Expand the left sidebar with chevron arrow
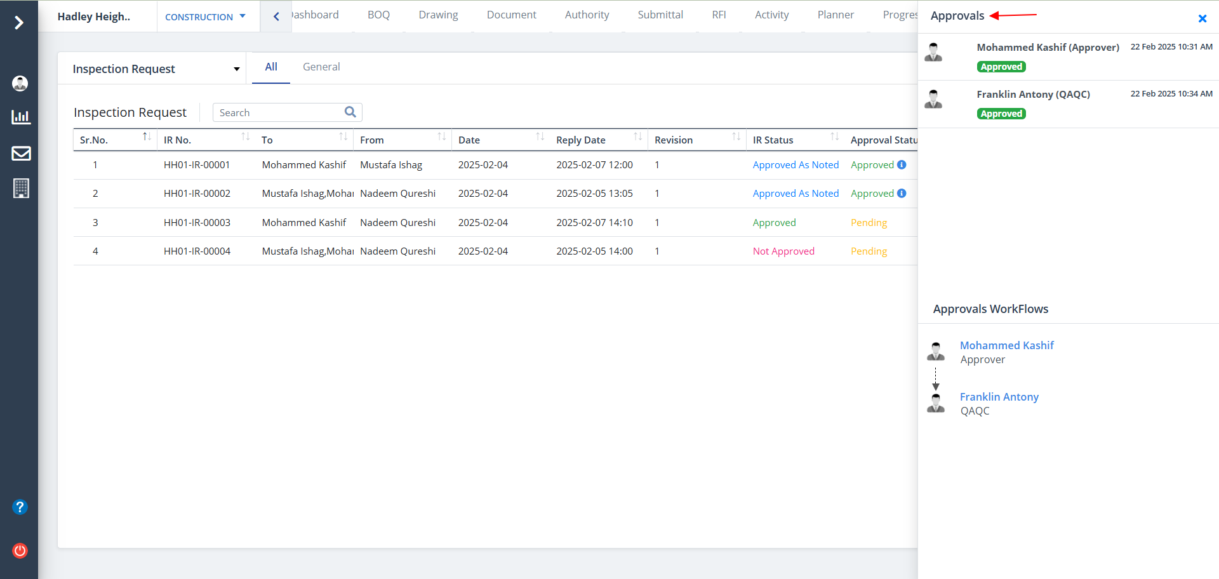Screen dimensions: 1219x579 (19, 23)
